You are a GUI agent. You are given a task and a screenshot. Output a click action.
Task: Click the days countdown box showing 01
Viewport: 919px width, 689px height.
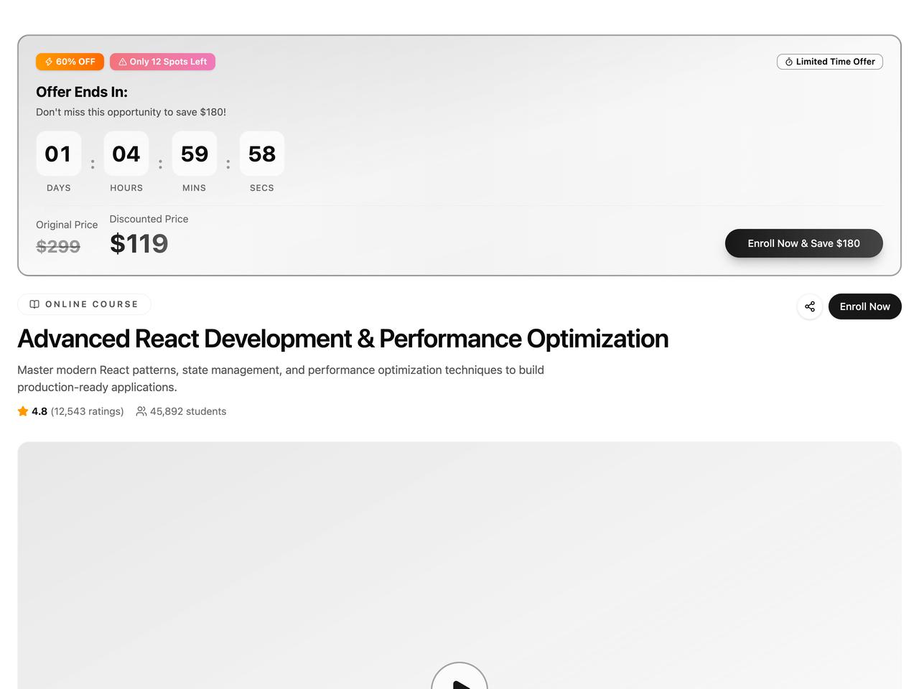point(59,154)
